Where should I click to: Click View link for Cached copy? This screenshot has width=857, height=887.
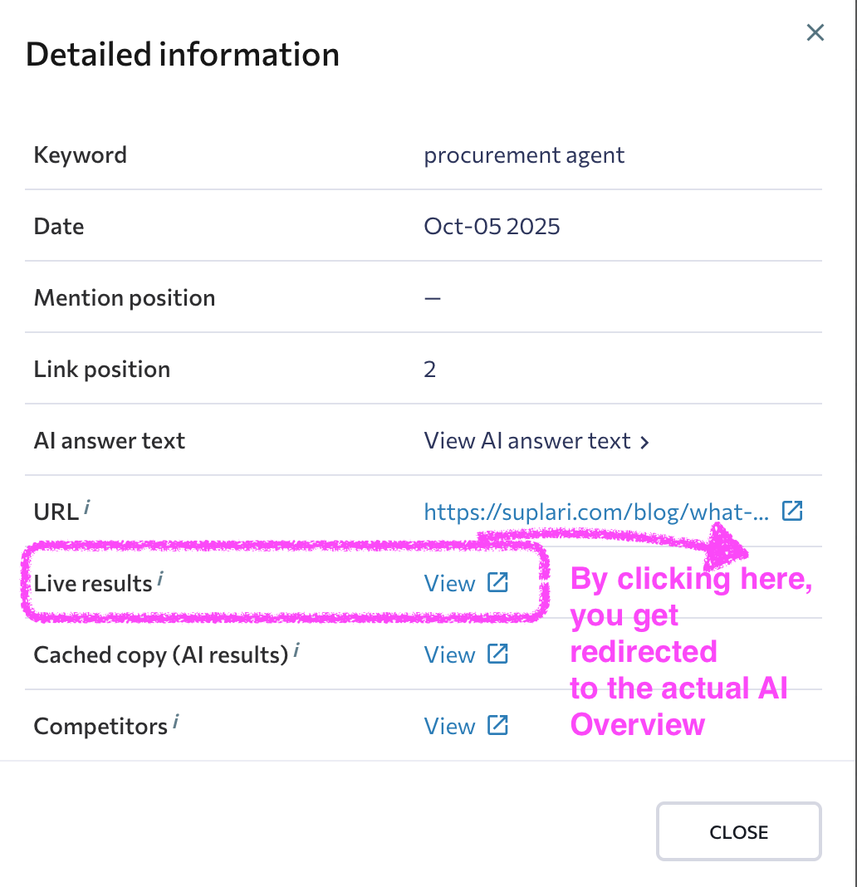[449, 654]
